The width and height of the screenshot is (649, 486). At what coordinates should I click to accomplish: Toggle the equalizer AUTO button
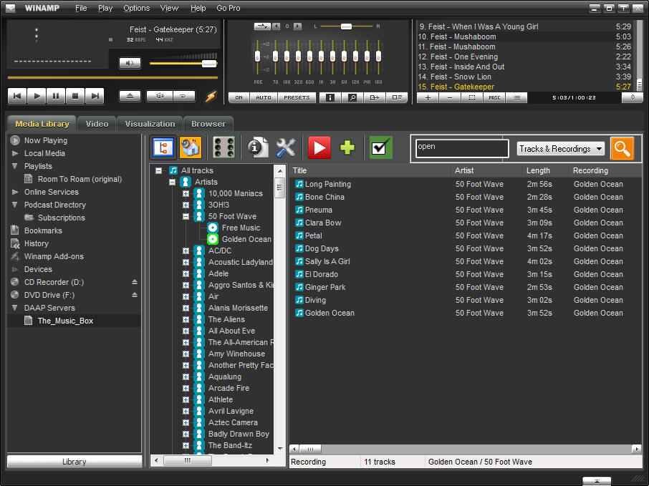(263, 97)
